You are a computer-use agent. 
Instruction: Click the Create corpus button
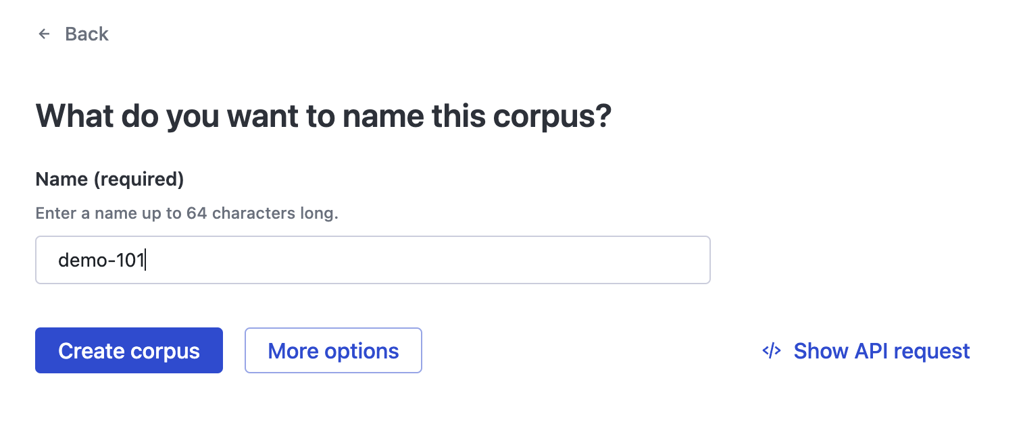click(129, 350)
